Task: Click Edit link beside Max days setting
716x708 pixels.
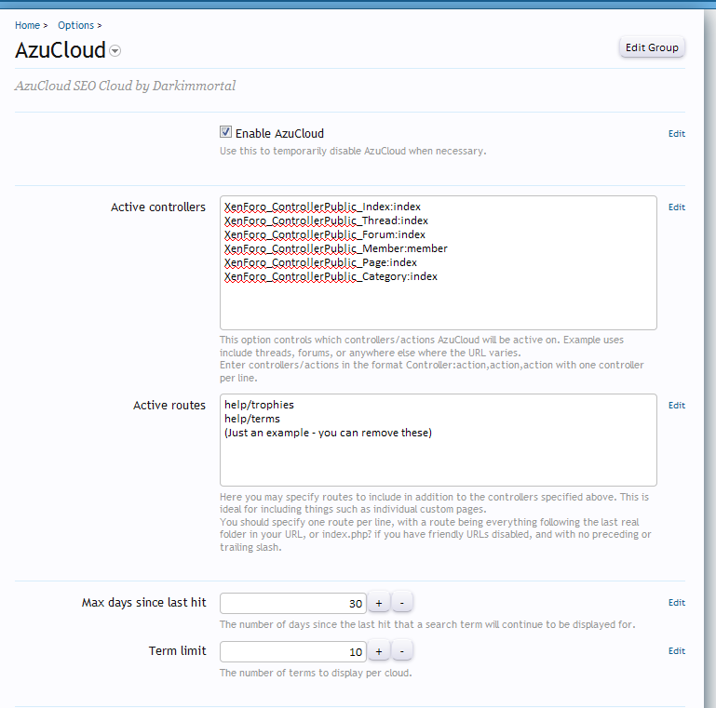Action: [676, 603]
